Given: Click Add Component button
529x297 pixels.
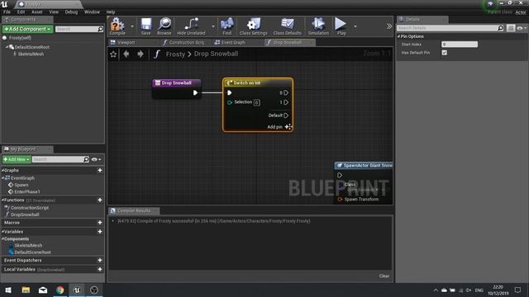Looking at the screenshot, I should point(27,29).
